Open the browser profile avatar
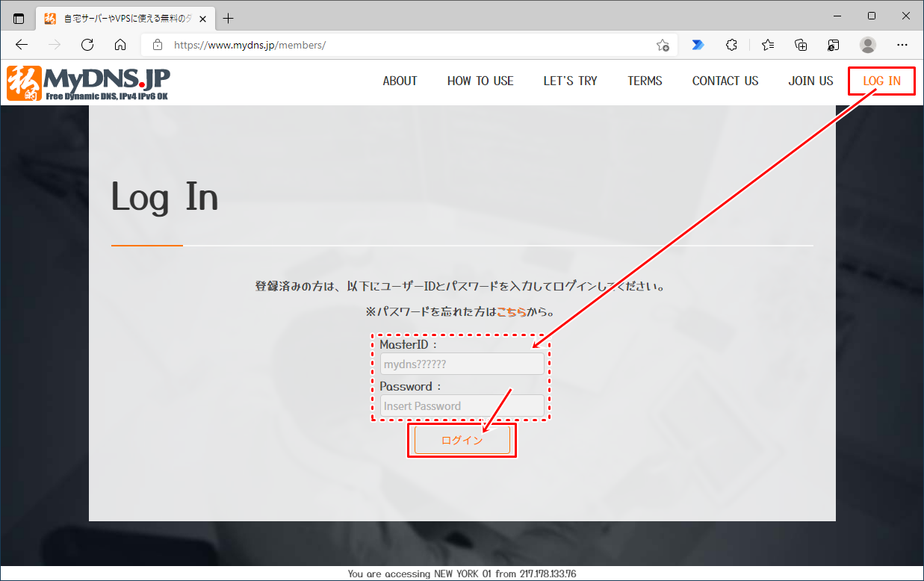Screen dimensions: 924x581 (x=867, y=45)
